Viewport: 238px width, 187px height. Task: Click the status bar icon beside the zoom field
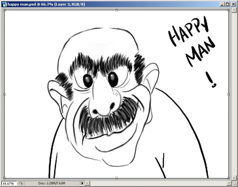click(x=21, y=183)
